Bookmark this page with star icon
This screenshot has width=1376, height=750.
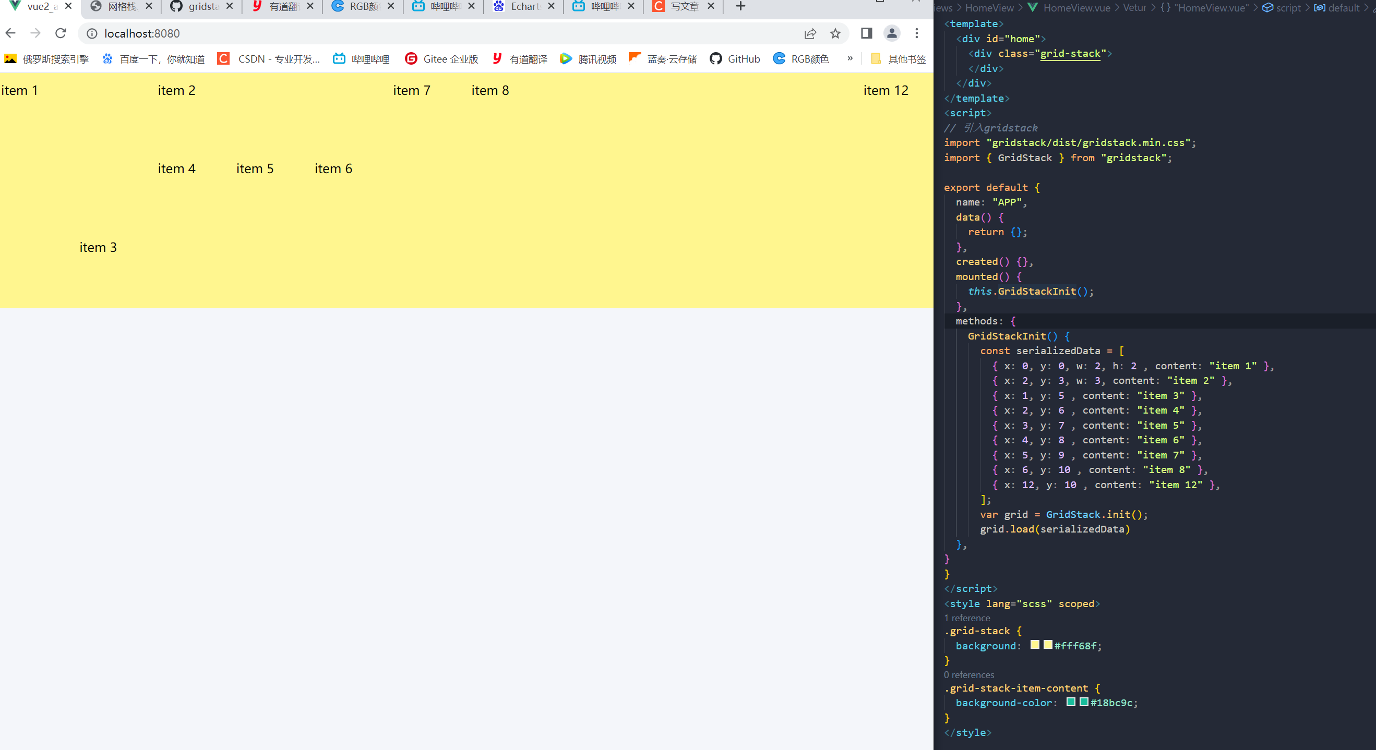pos(835,33)
